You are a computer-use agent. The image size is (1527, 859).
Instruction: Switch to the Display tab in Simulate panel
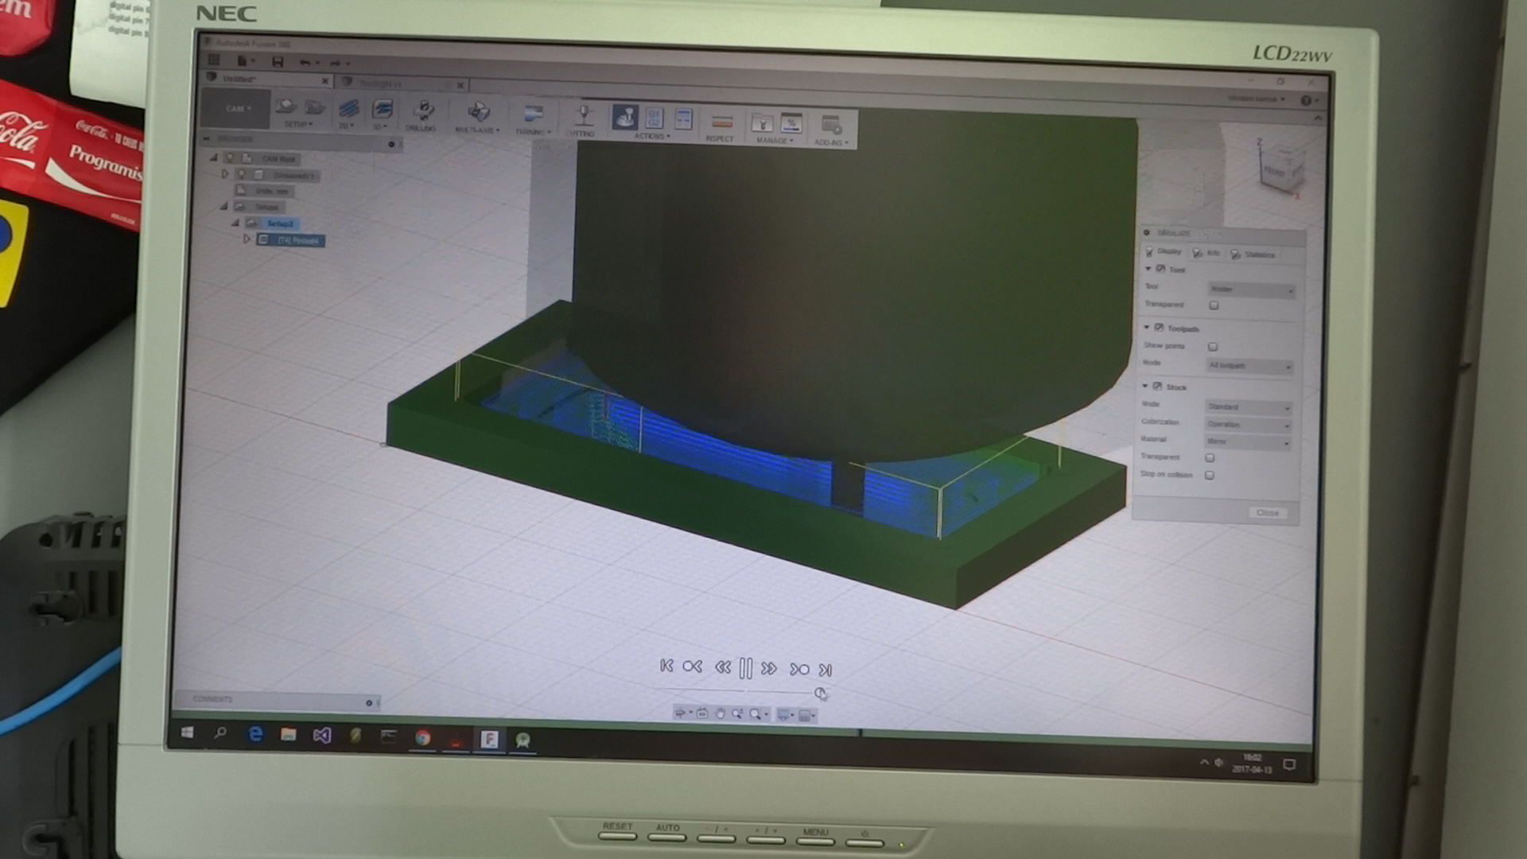pyautogui.click(x=1163, y=251)
